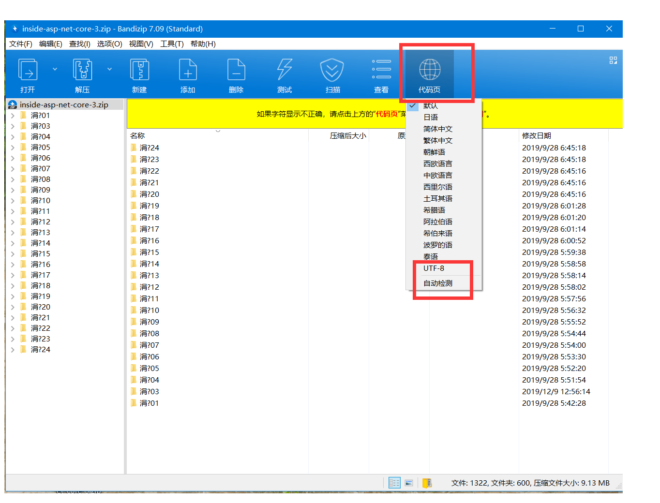Select UTF-8 code page

pyautogui.click(x=444, y=268)
